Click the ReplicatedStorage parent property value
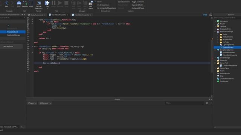This screenshot has height=135, width=241. click(14, 35)
